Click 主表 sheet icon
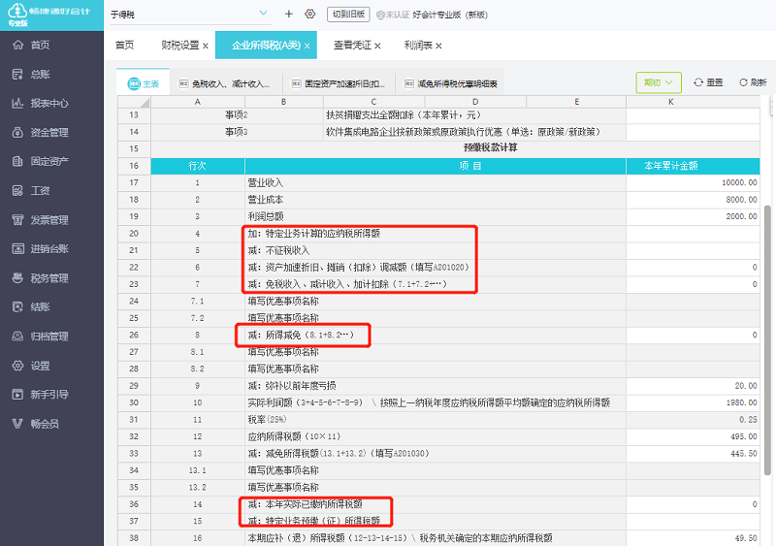 coord(134,83)
